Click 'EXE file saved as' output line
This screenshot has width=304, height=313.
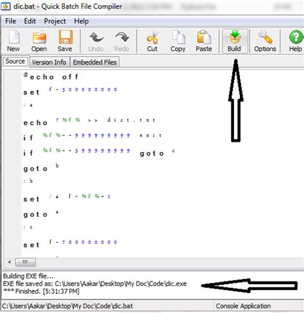click(x=95, y=283)
